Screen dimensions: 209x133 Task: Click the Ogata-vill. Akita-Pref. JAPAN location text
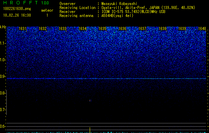(148, 8)
